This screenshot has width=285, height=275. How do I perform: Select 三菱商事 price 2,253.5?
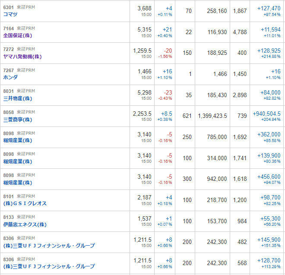142,114
